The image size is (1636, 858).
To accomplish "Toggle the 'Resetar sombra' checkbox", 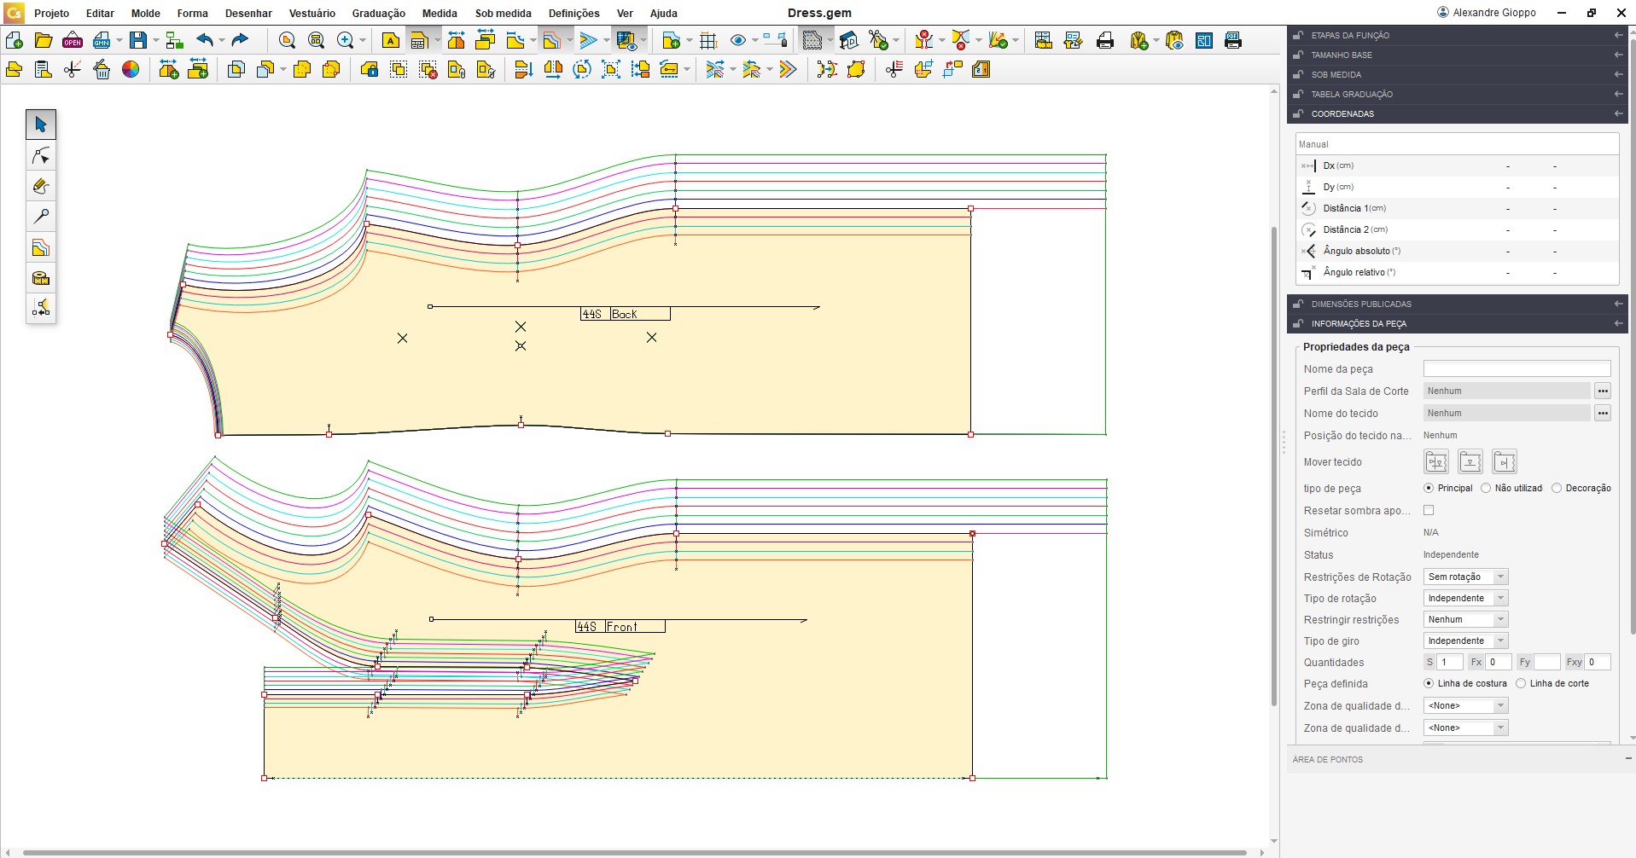I will click(1429, 510).
